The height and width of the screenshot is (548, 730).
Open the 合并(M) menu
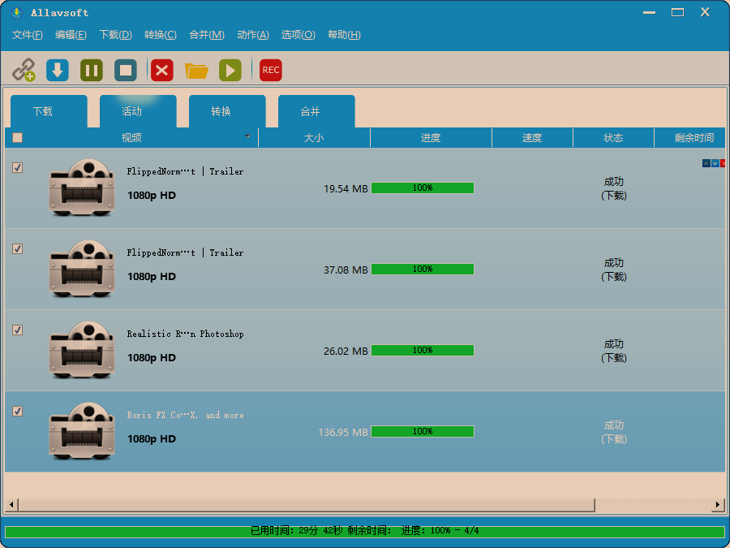point(207,35)
